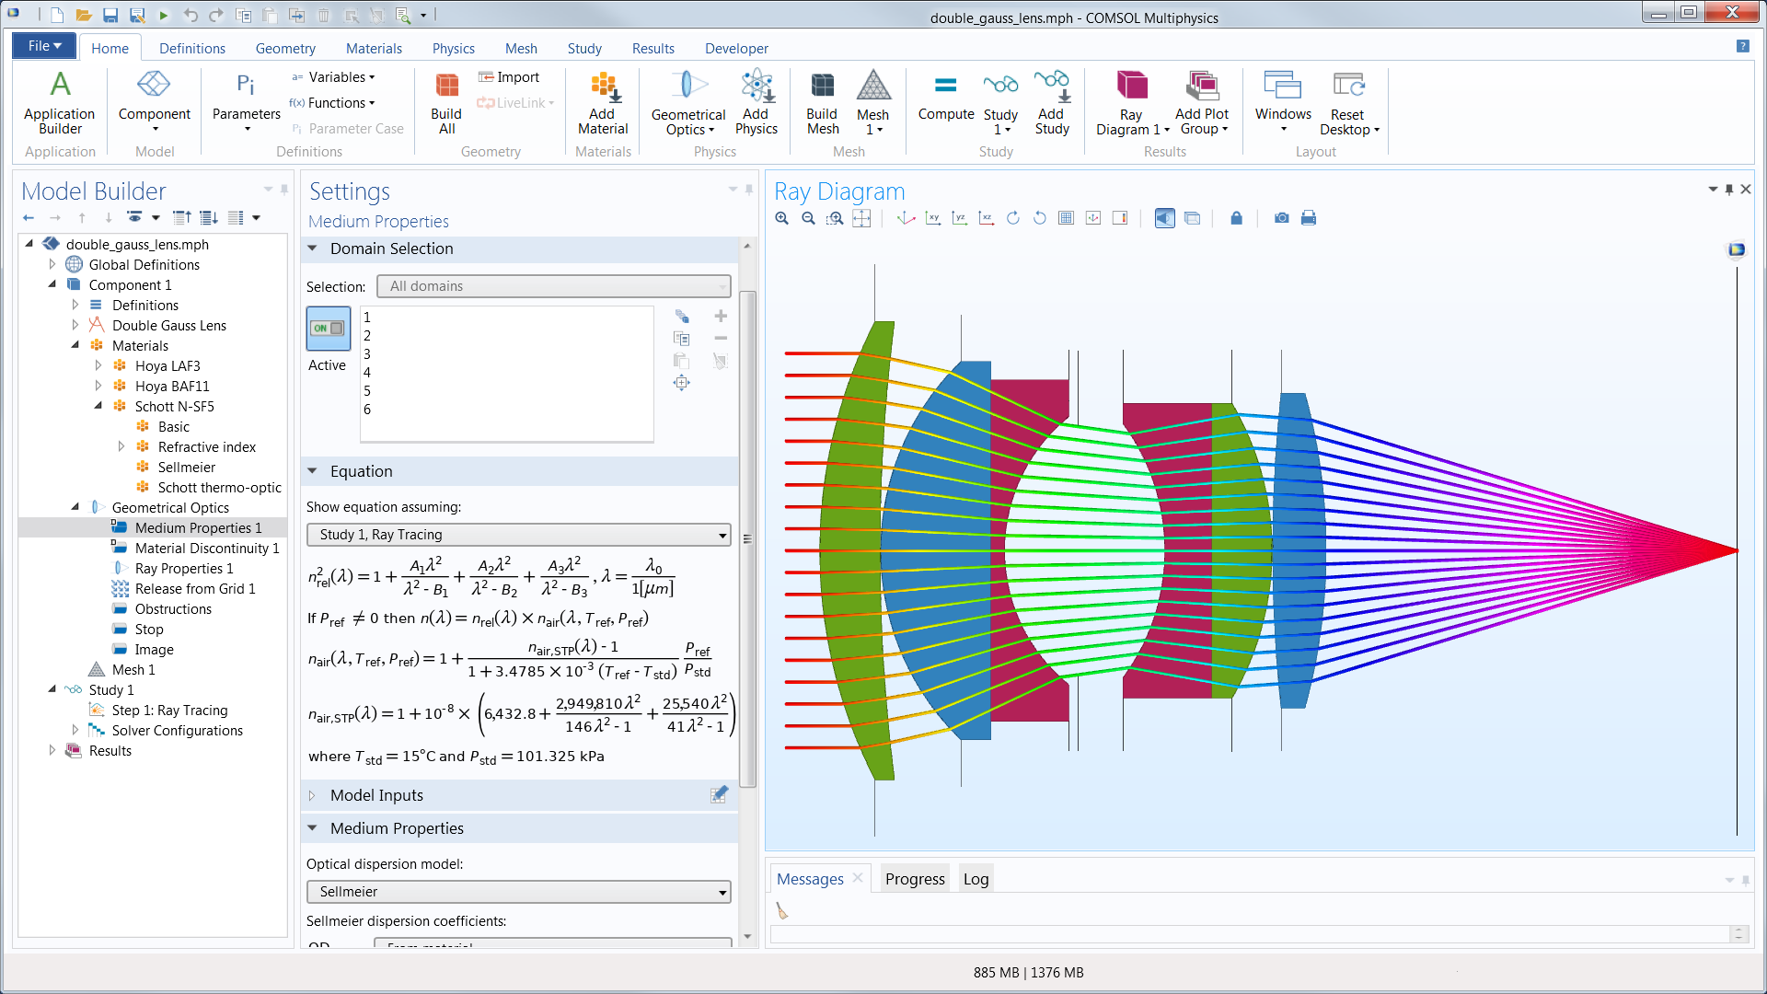Click the Show Grid icon in the plot toolbar
Screen dimensions: 1767x994
(1067, 218)
